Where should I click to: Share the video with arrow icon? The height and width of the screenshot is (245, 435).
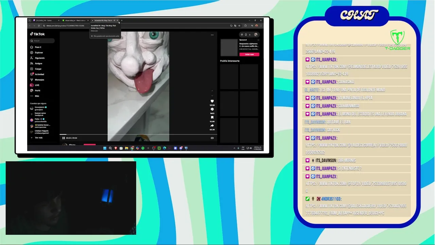pos(212,126)
